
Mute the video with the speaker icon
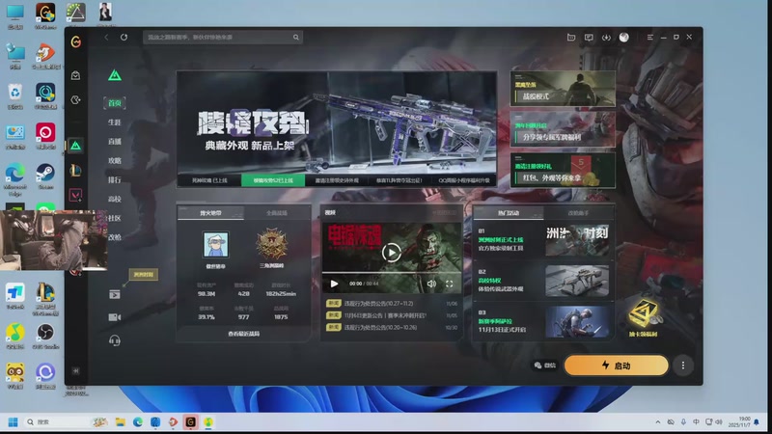click(431, 284)
